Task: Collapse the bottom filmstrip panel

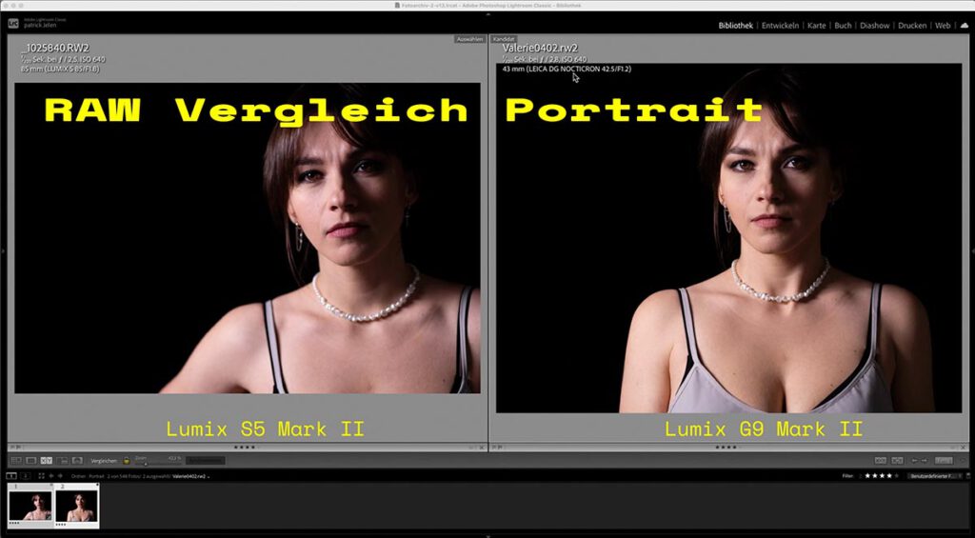Action: [487, 535]
